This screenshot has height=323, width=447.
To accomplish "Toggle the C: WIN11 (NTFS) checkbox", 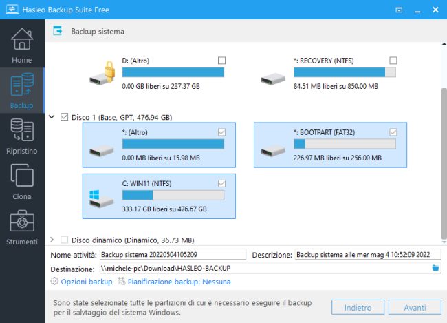I will click(x=221, y=183).
